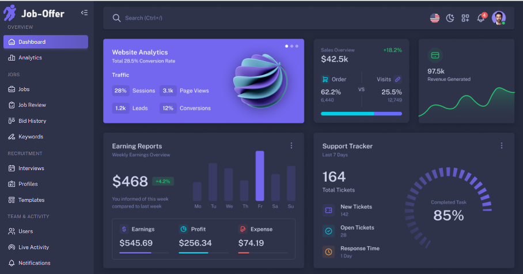Click the Order shopping cart icon

[x=325, y=79]
